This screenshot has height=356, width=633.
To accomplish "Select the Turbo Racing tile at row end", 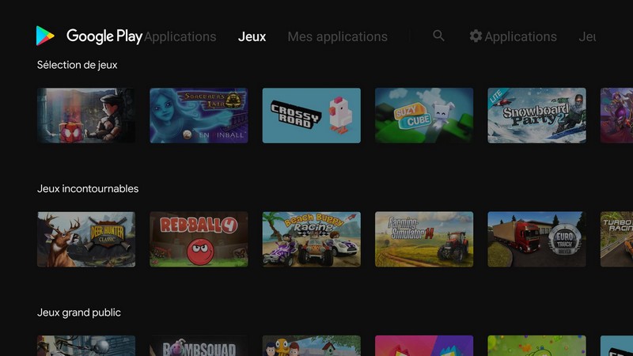I will point(616,240).
